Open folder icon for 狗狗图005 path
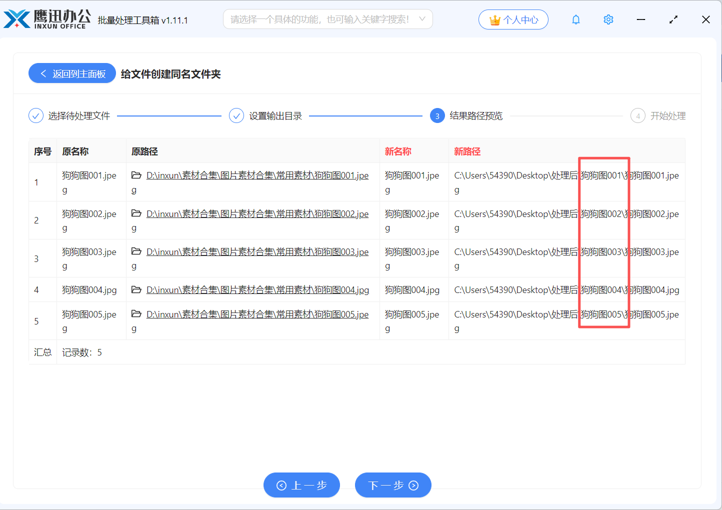This screenshot has width=722, height=510. 136,314
